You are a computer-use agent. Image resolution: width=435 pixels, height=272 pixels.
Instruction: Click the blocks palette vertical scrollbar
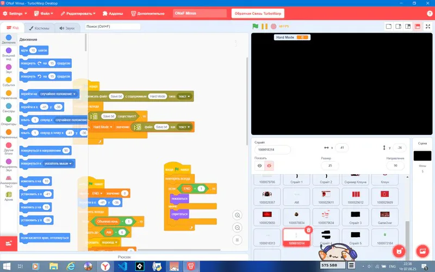pyautogui.click(x=86, y=43)
